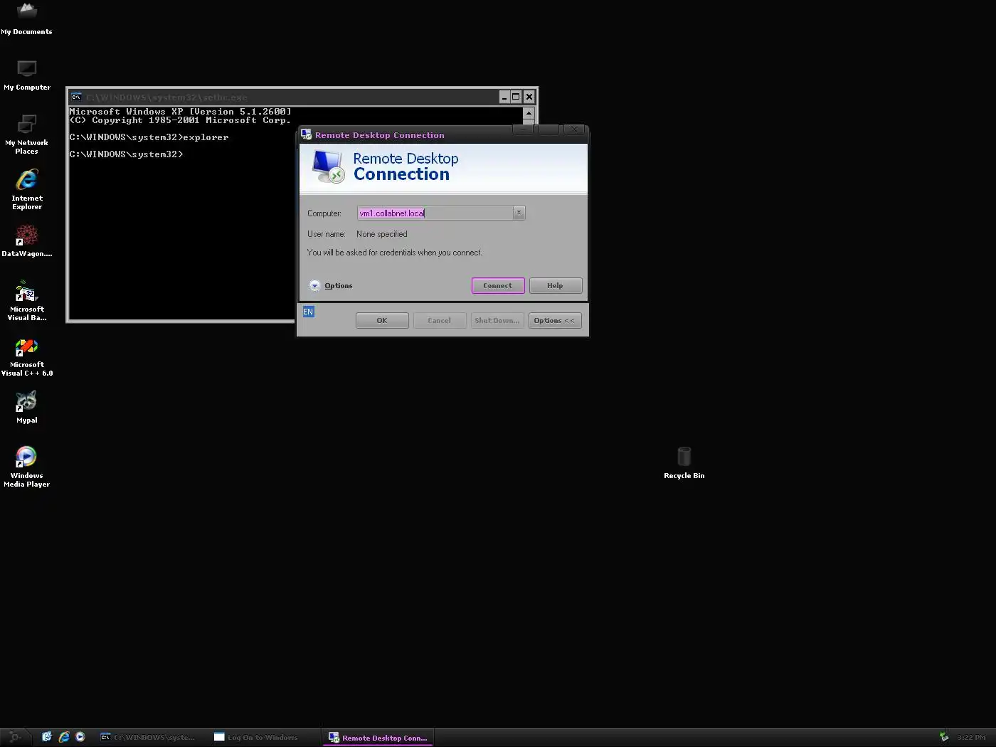Close the command prompt window

click(x=529, y=97)
